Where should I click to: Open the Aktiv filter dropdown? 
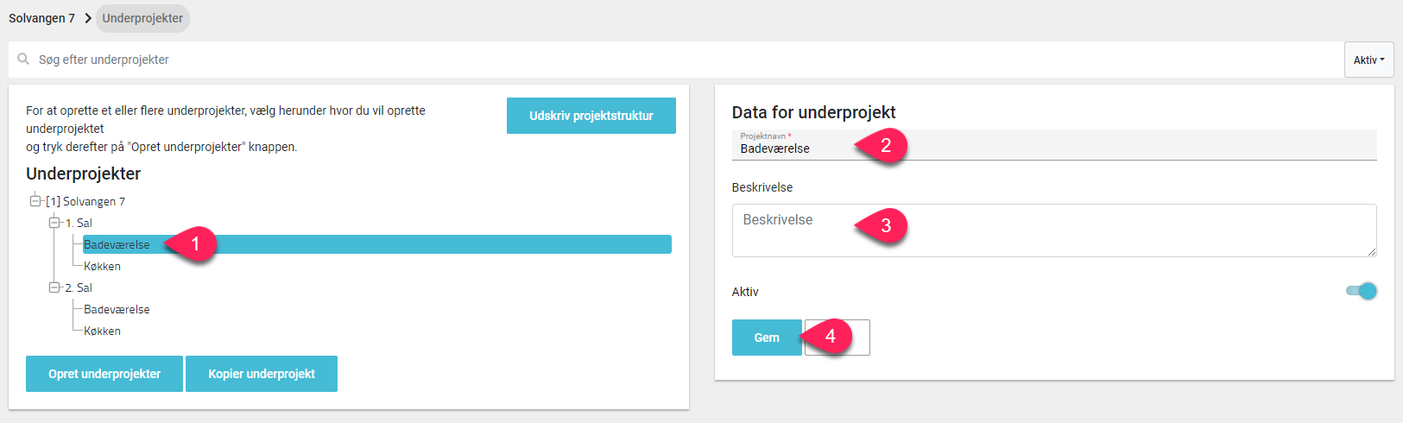point(1368,60)
